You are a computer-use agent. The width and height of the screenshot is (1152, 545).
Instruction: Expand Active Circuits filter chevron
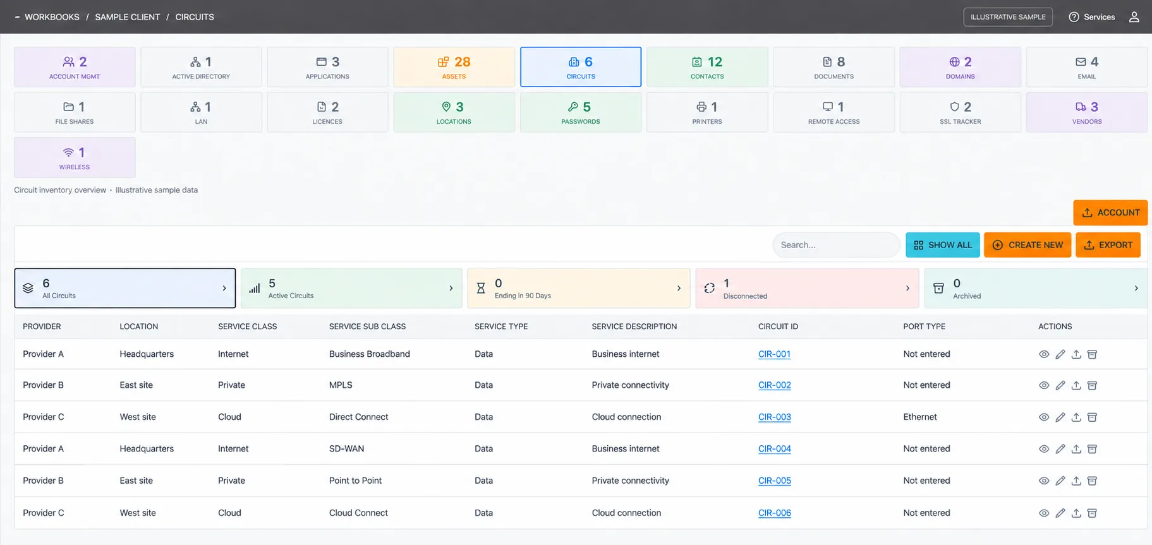coord(451,289)
